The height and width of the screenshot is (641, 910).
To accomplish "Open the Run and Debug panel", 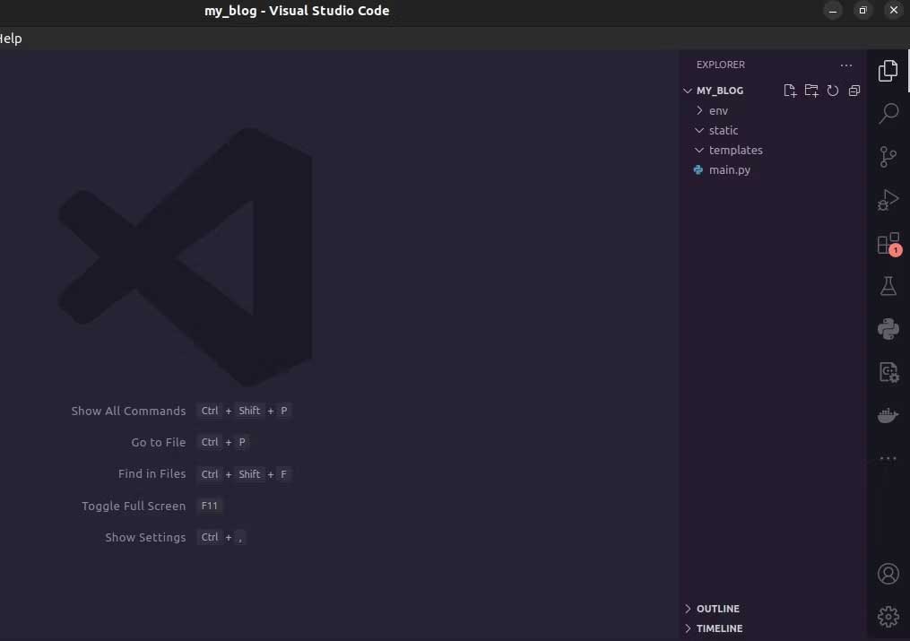I will pos(888,200).
